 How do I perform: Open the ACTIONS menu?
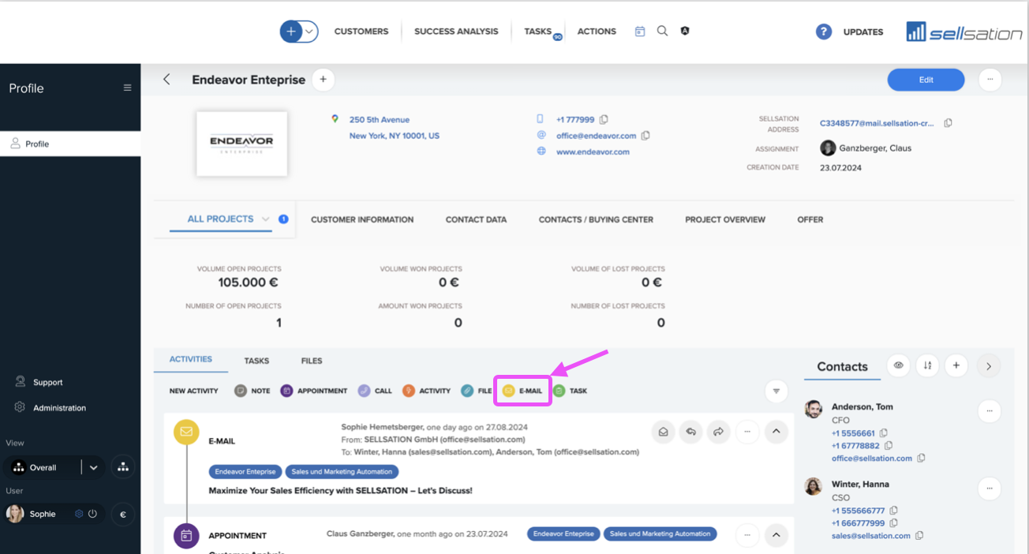click(597, 32)
